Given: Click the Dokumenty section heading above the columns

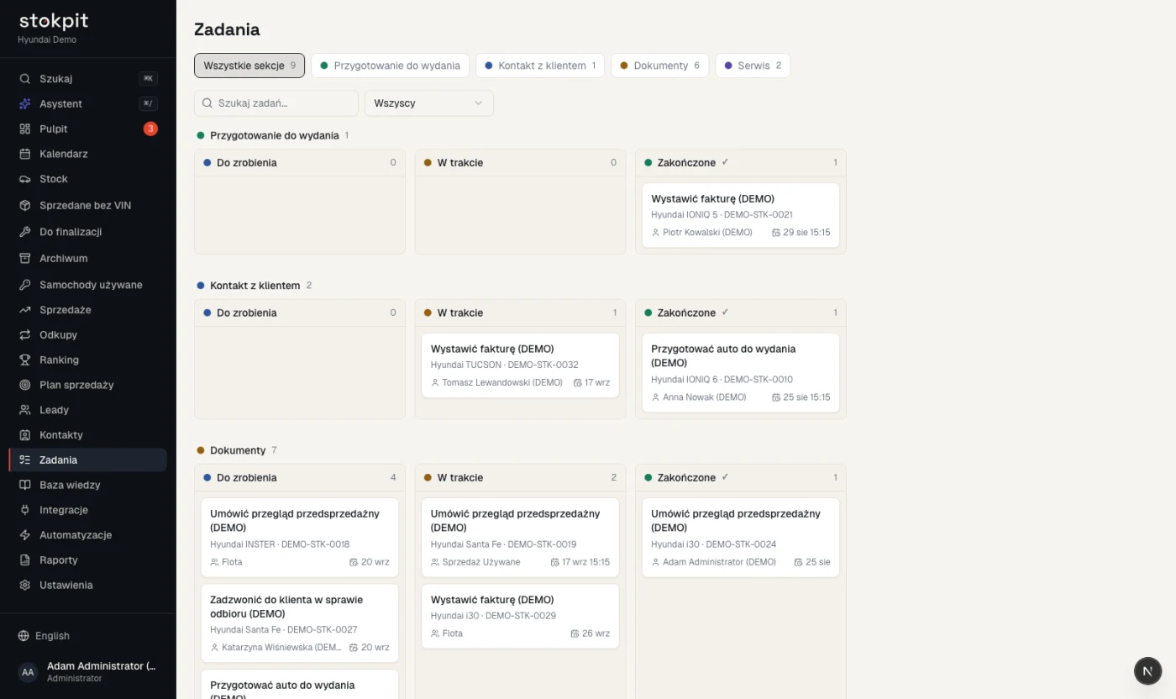Looking at the screenshot, I should (x=238, y=450).
